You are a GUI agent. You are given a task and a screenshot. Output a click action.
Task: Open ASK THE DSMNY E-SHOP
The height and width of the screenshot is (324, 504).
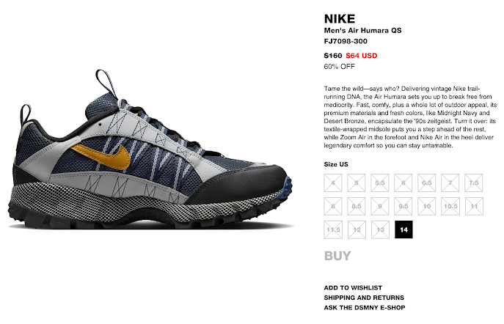(365, 308)
